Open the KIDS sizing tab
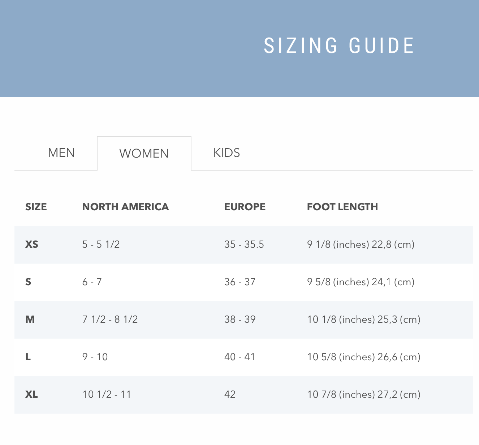Image resolution: width=479 pixels, height=445 pixels. [226, 153]
